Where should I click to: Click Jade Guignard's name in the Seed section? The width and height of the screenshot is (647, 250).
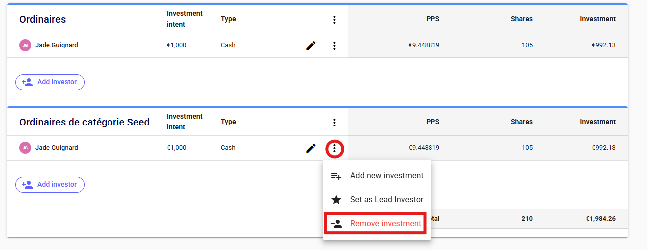pos(57,148)
